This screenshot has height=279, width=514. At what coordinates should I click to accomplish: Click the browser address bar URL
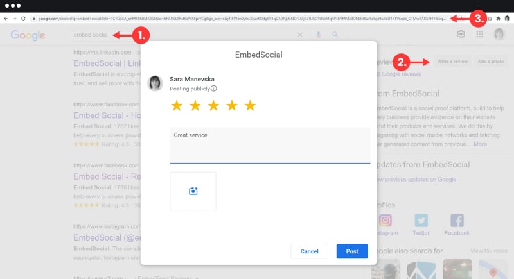(242, 19)
